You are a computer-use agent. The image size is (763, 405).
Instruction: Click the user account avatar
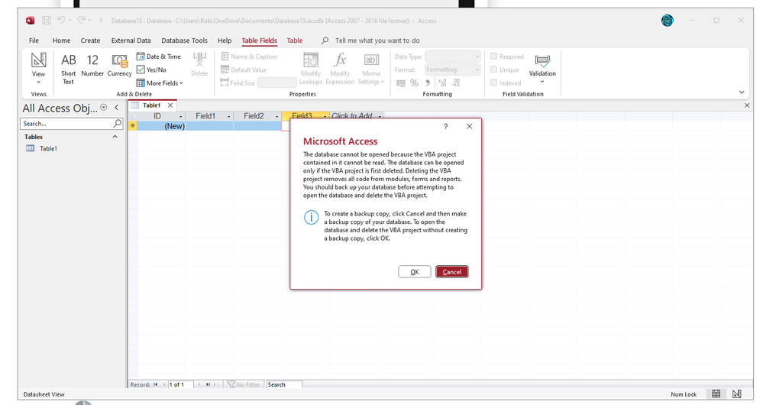667,21
